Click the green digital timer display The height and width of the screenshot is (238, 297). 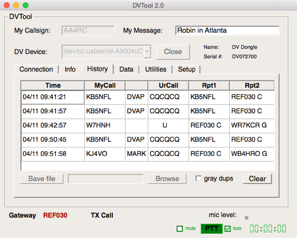pyautogui.click(x=268, y=229)
